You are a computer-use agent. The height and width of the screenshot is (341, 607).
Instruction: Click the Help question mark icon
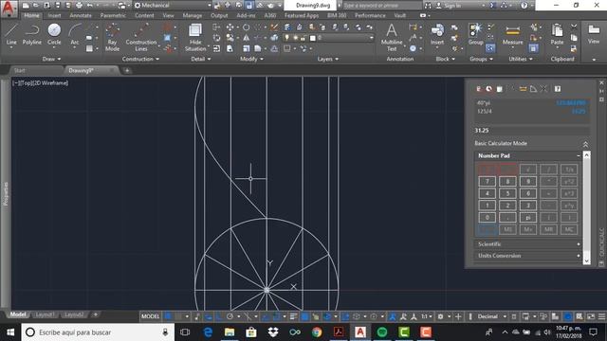524,6
